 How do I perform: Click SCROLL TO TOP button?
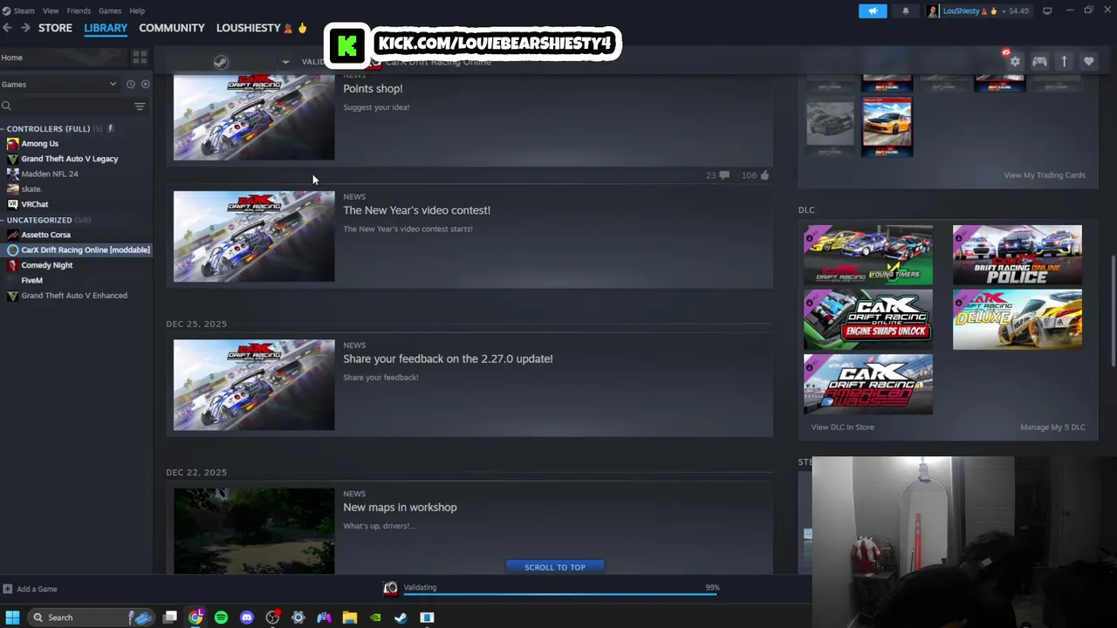[555, 567]
